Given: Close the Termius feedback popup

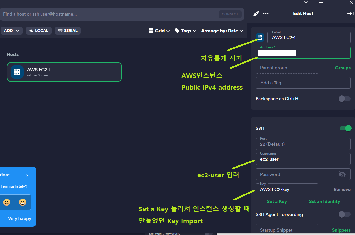Looking at the screenshot, I should pos(27,176).
